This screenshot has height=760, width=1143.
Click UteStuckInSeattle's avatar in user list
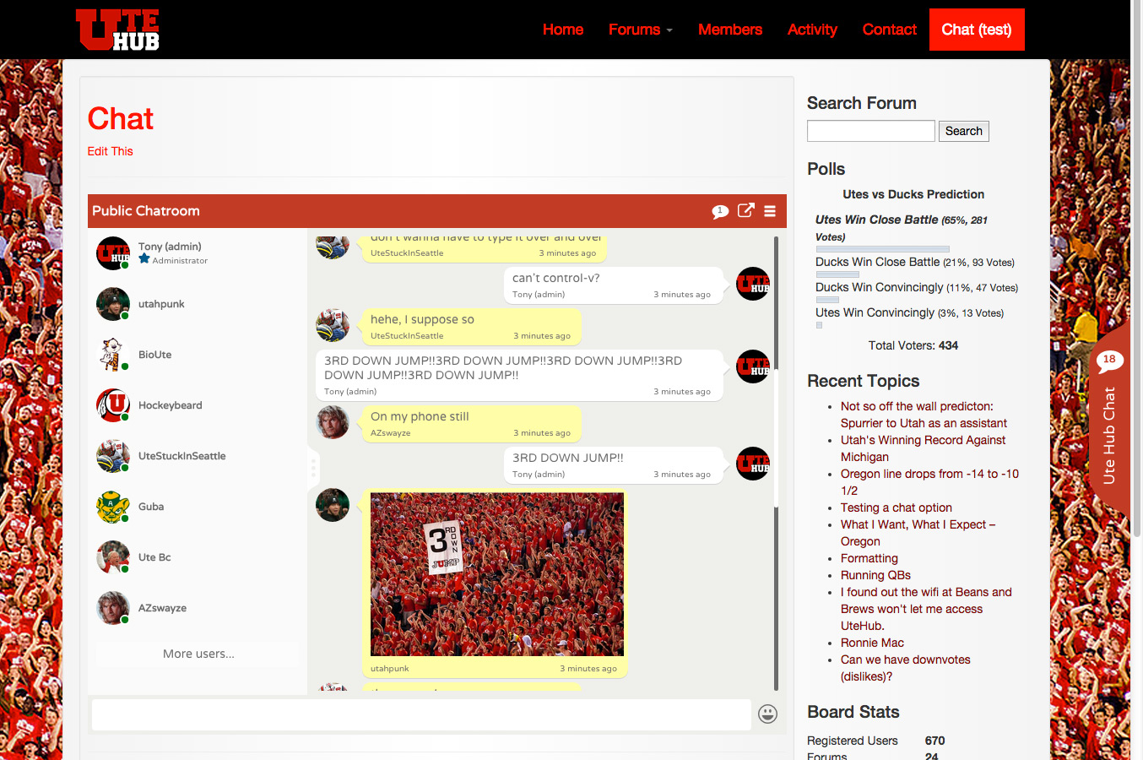point(113,456)
